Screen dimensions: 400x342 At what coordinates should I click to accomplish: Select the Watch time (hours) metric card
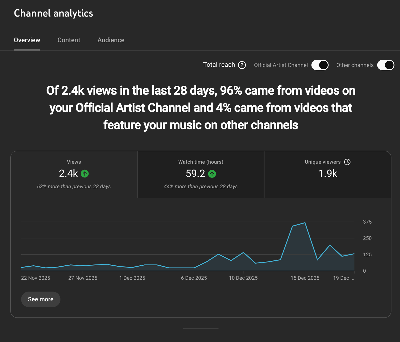click(201, 174)
